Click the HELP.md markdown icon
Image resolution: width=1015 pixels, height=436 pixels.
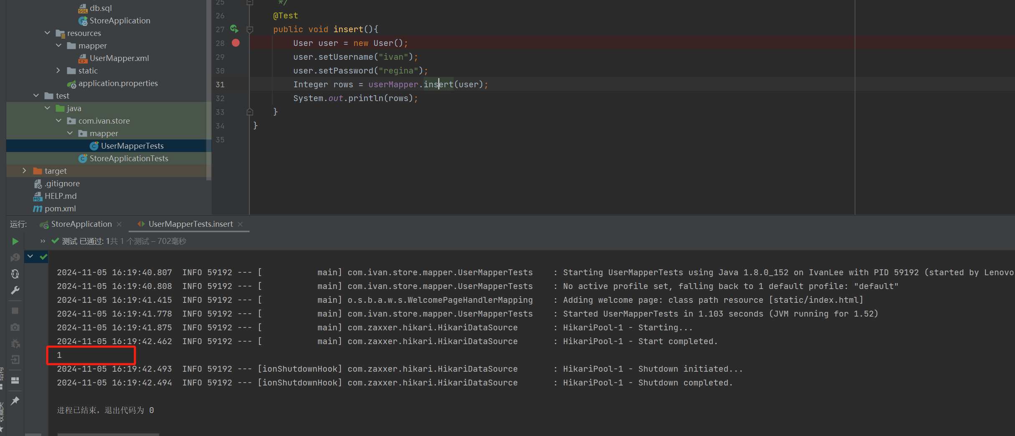(x=38, y=196)
